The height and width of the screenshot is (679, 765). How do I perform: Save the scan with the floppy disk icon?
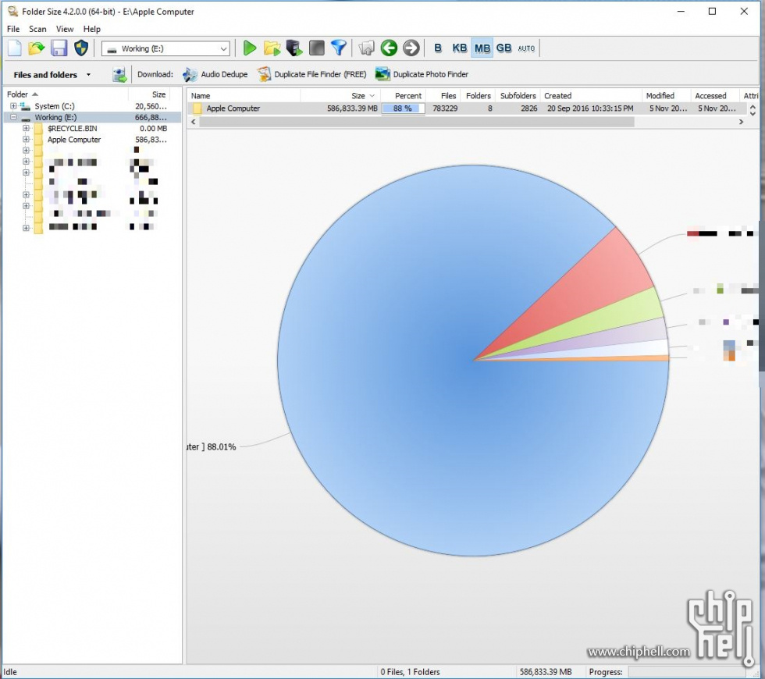click(59, 48)
